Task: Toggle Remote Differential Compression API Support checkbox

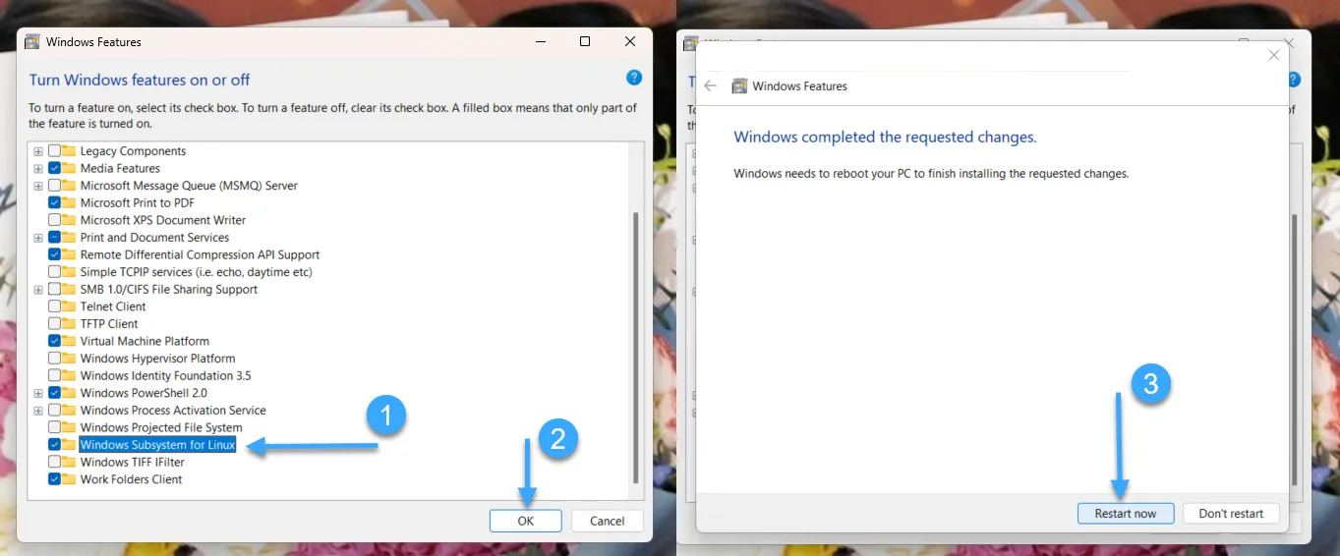Action: tap(55, 254)
